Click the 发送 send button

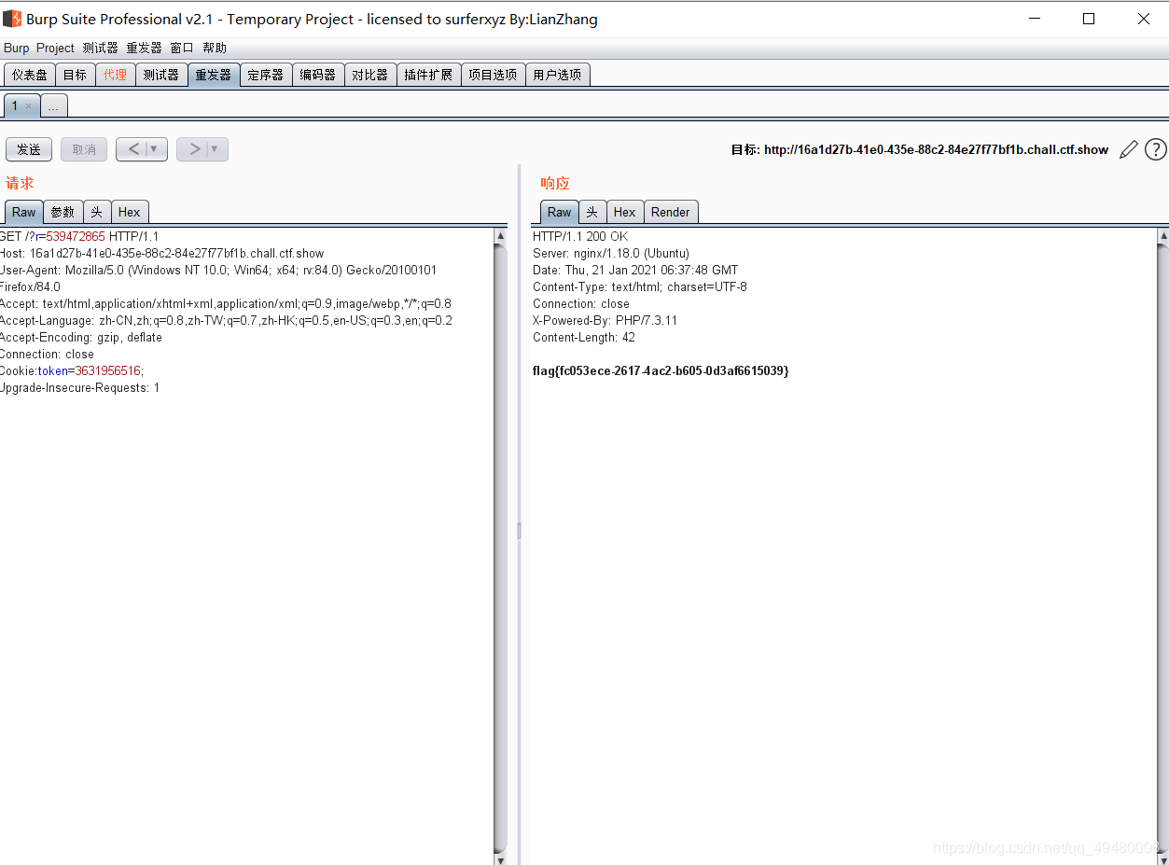[29, 149]
